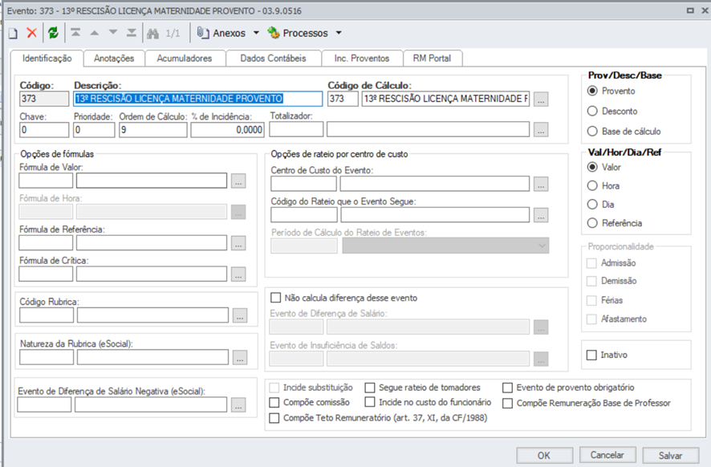Click the Processos gear icon
The image size is (711, 467).
[274, 33]
